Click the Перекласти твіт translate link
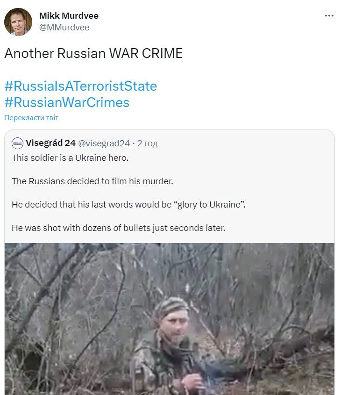 [31, 118]
